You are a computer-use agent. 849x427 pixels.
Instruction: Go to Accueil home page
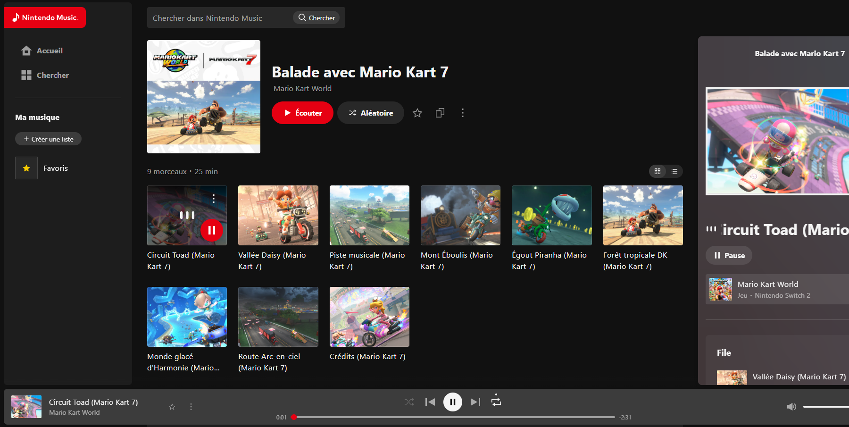[42, 50]
